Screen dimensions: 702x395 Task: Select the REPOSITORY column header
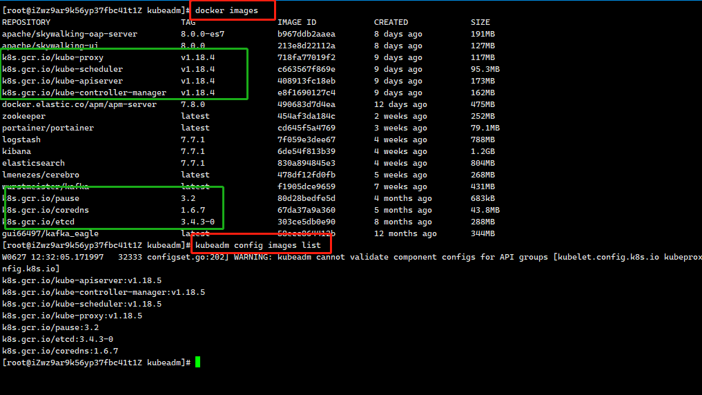[26, 22]
